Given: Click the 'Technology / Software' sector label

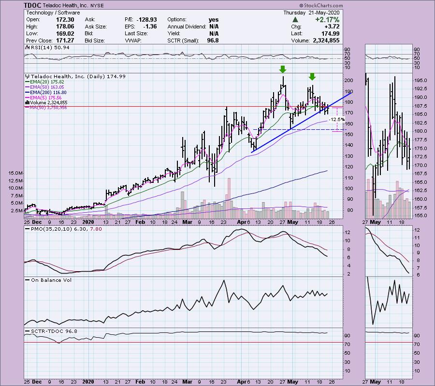Looking at the screenshot, I should 53,13.
